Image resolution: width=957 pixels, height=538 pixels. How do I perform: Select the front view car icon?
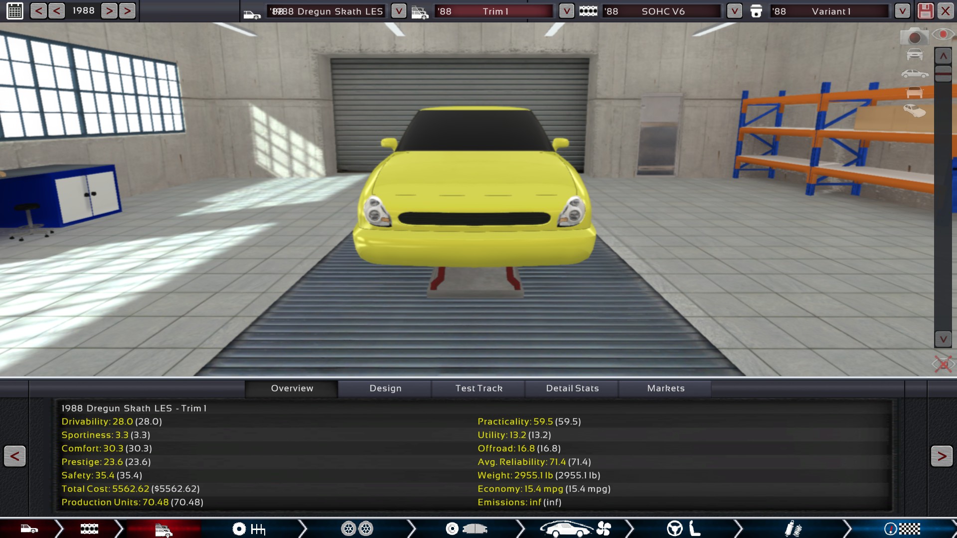pos(915,55)
